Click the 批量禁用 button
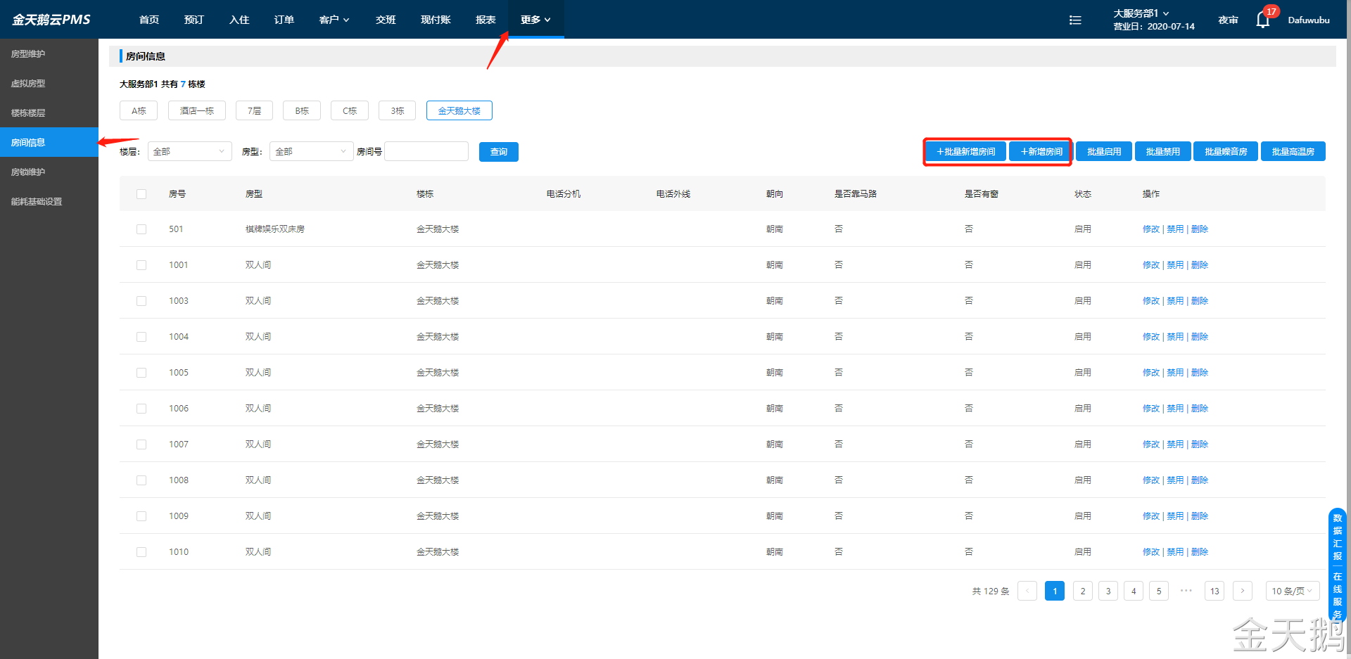 tap(1163, 151)
